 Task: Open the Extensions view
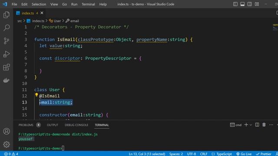tap(7, 67)
